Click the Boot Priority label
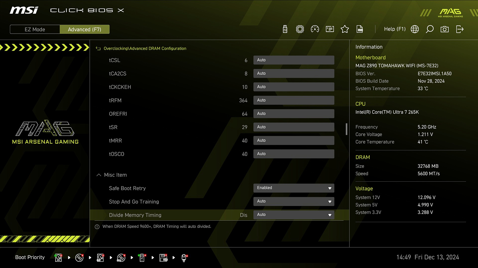 point(30,257)
